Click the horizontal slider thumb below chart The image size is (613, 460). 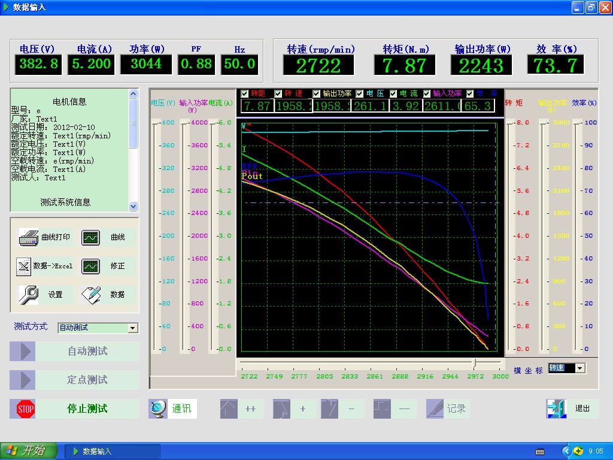pos(475,363)
